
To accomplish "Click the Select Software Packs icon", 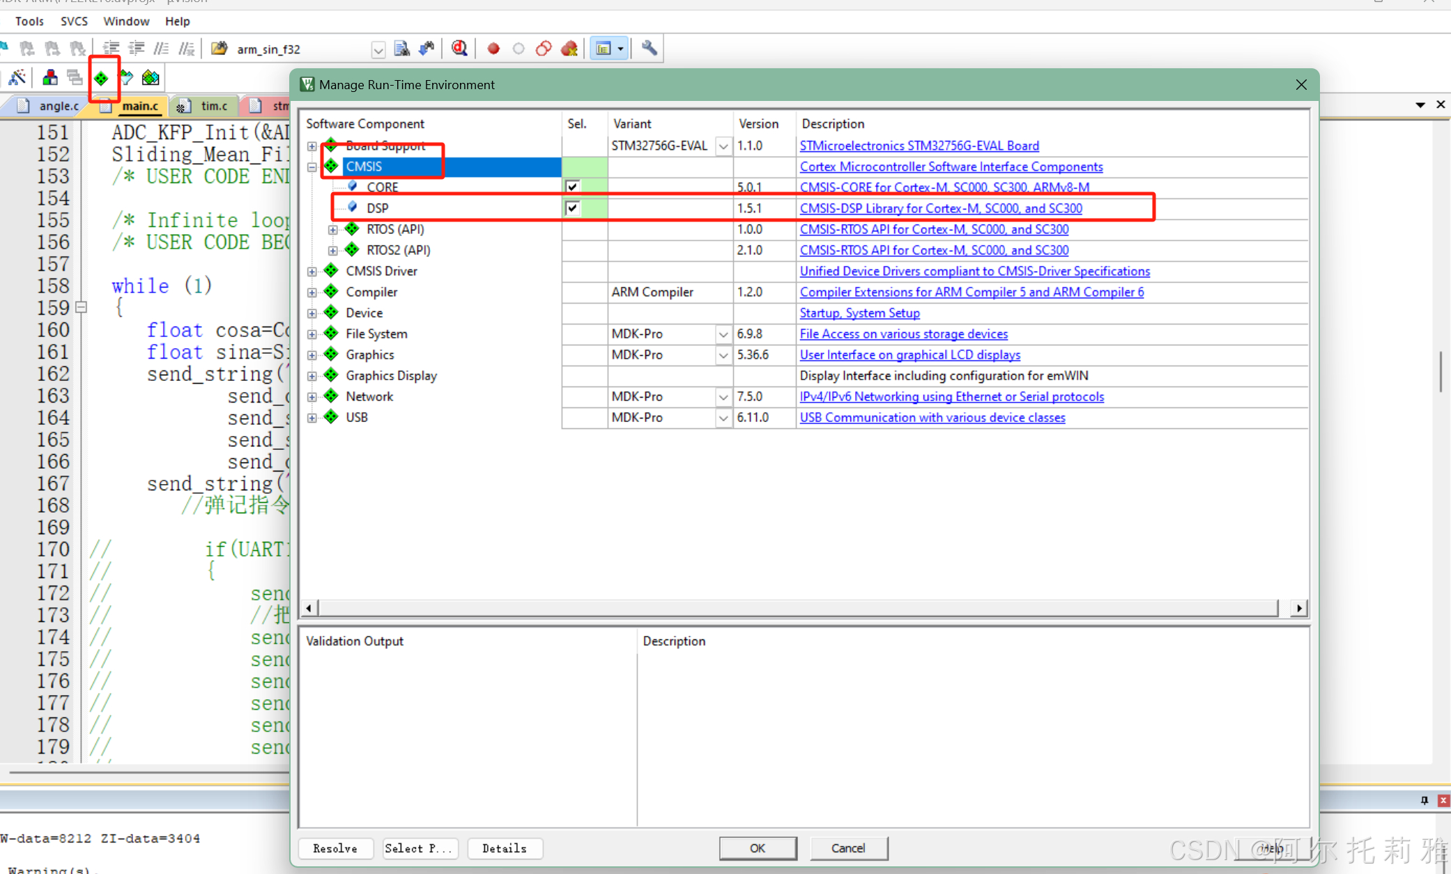I will tap(126, 78).
